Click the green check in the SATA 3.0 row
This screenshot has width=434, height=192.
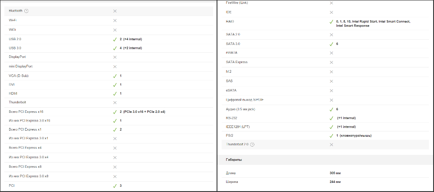pyautogui.click(x=331, y=44)
